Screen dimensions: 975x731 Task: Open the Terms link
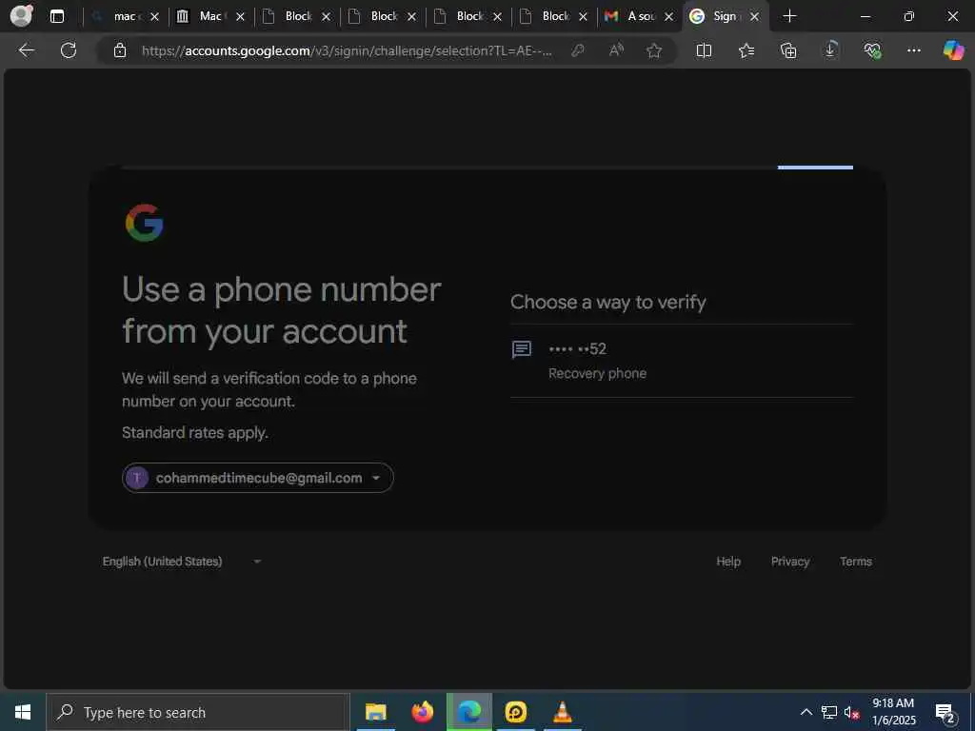pyautogui.click(x=856, y=562)
